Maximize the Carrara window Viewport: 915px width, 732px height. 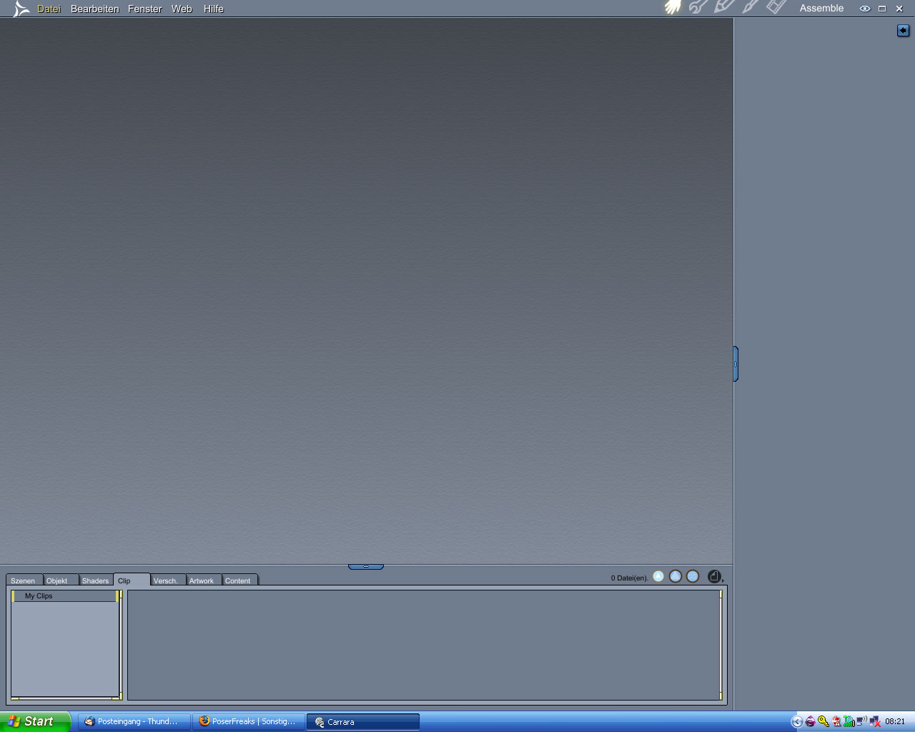882,9
